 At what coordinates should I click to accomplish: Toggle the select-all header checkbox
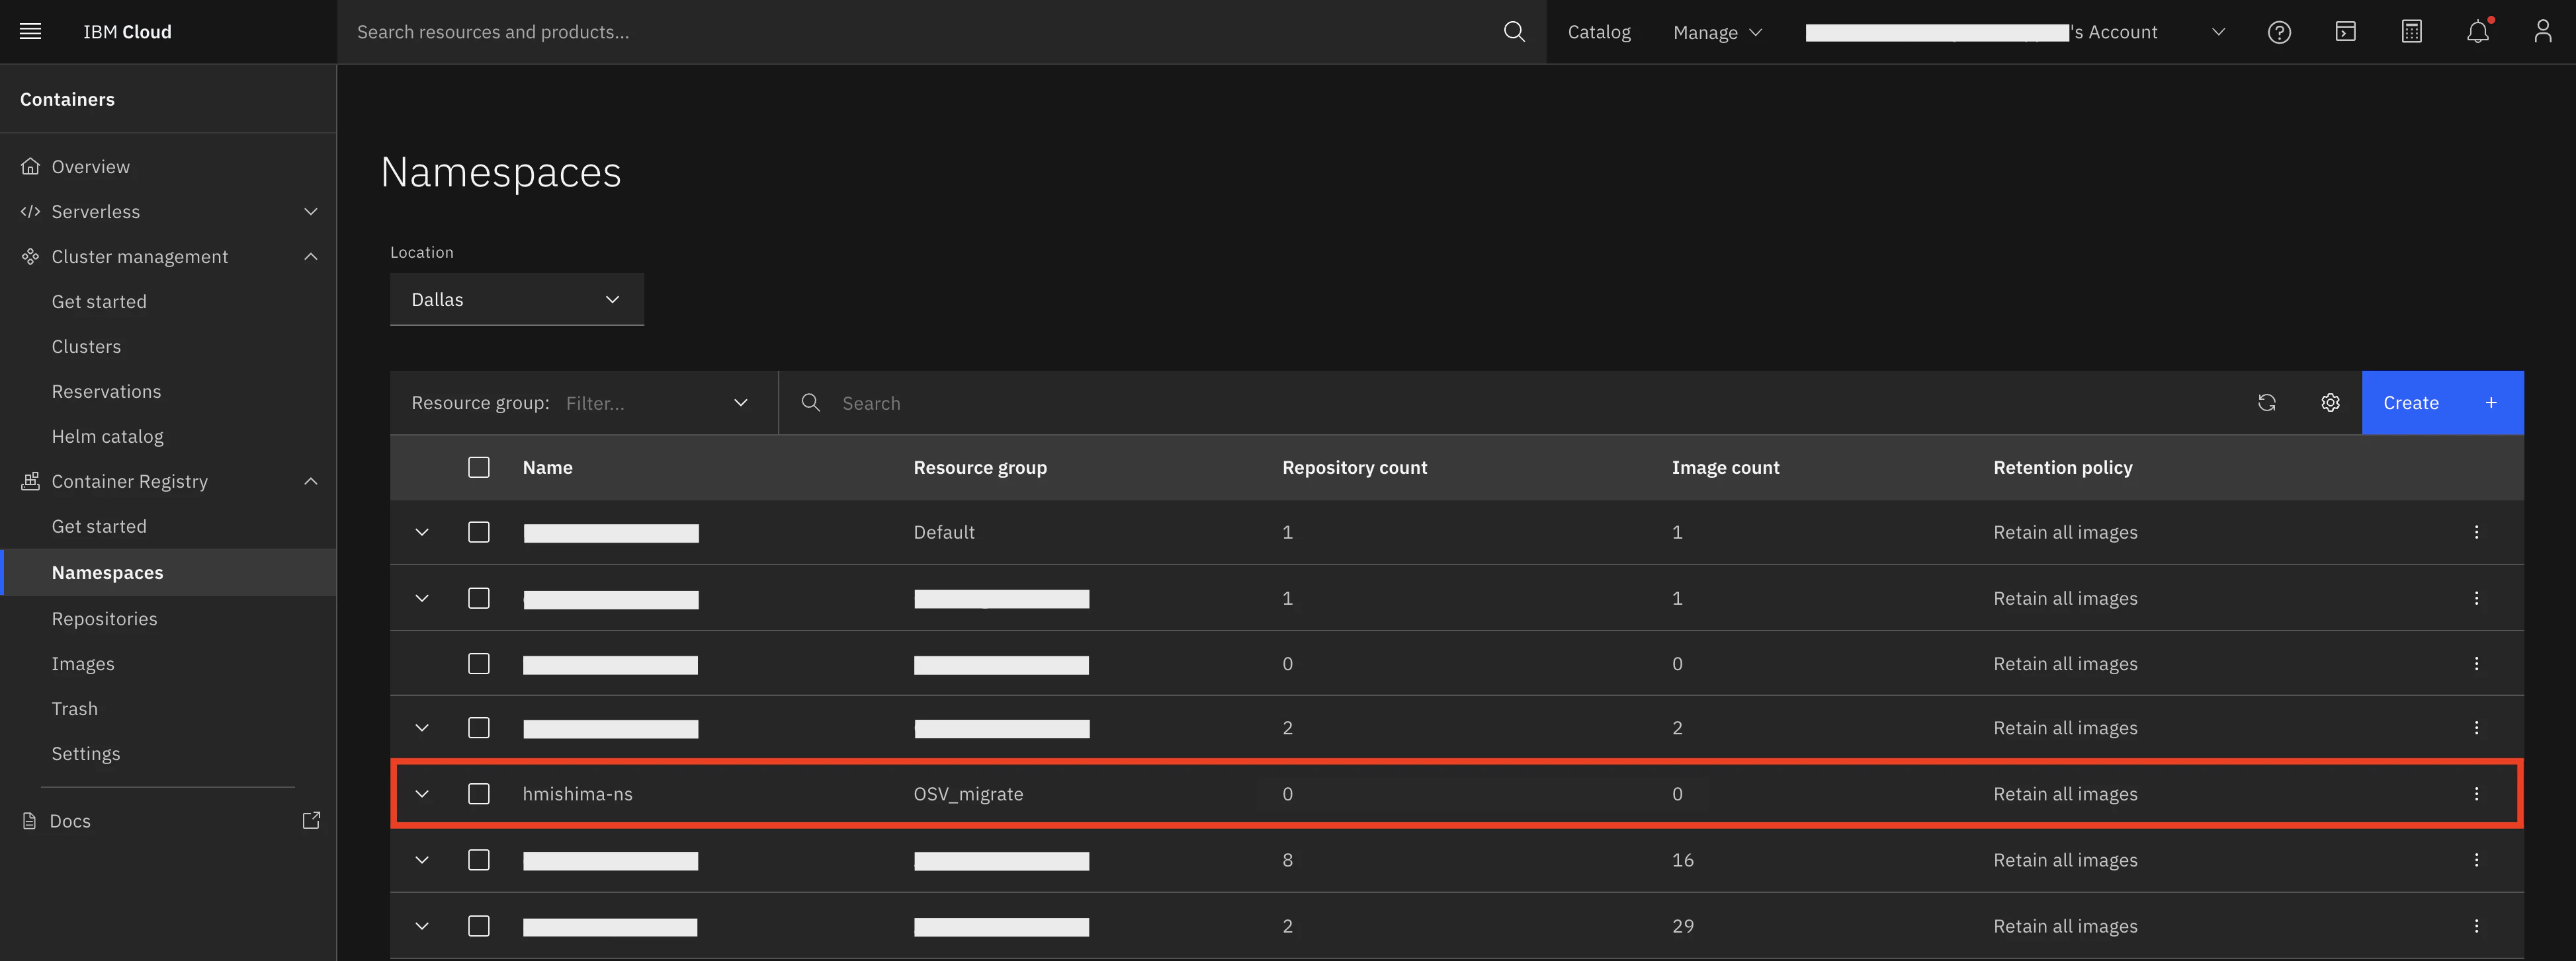pos(479,467)
